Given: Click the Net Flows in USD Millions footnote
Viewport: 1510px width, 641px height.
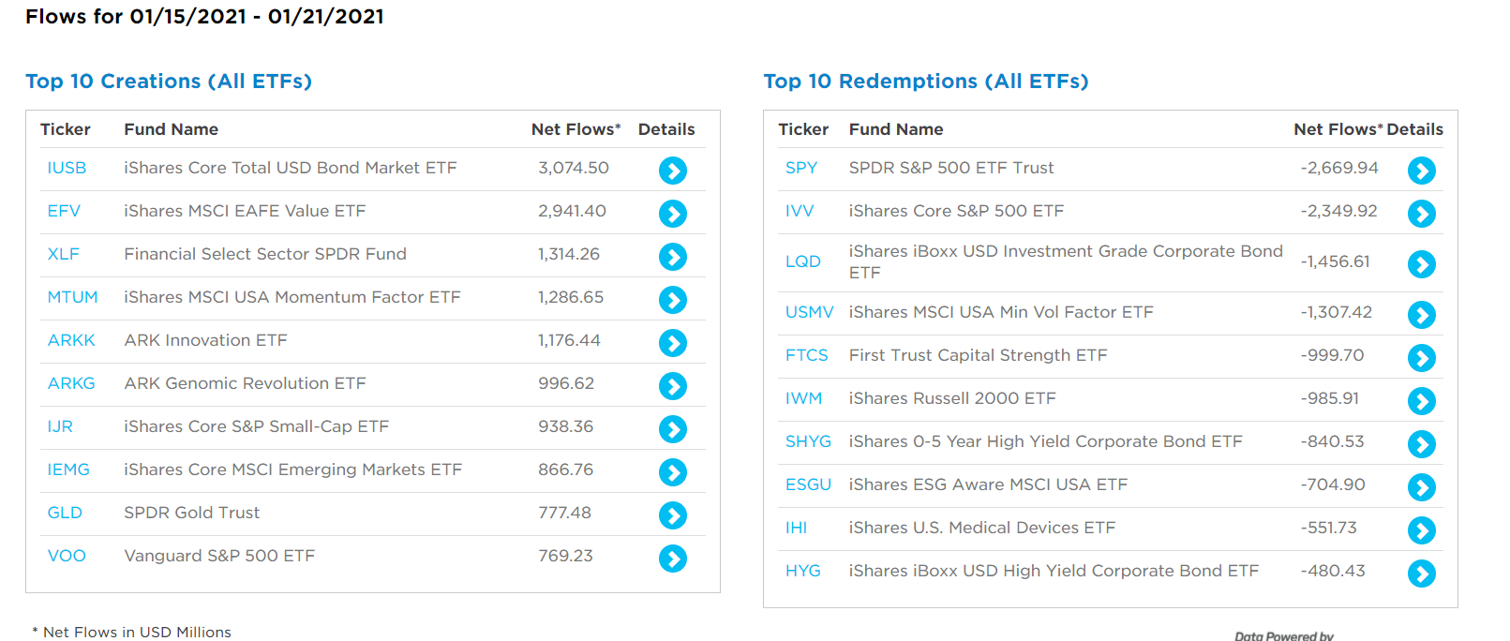Looking at the screenshot, I should (x=131, y=633).
